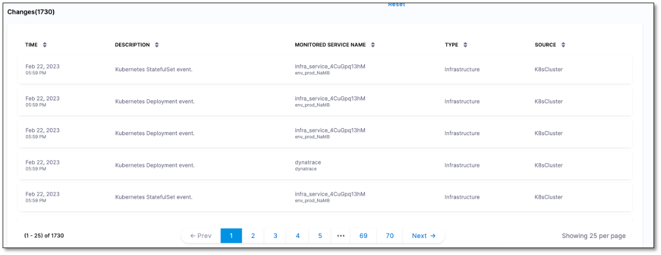Click the Reset link
Image resolution: width=661 pixels, height=255 pixels.
396,4
